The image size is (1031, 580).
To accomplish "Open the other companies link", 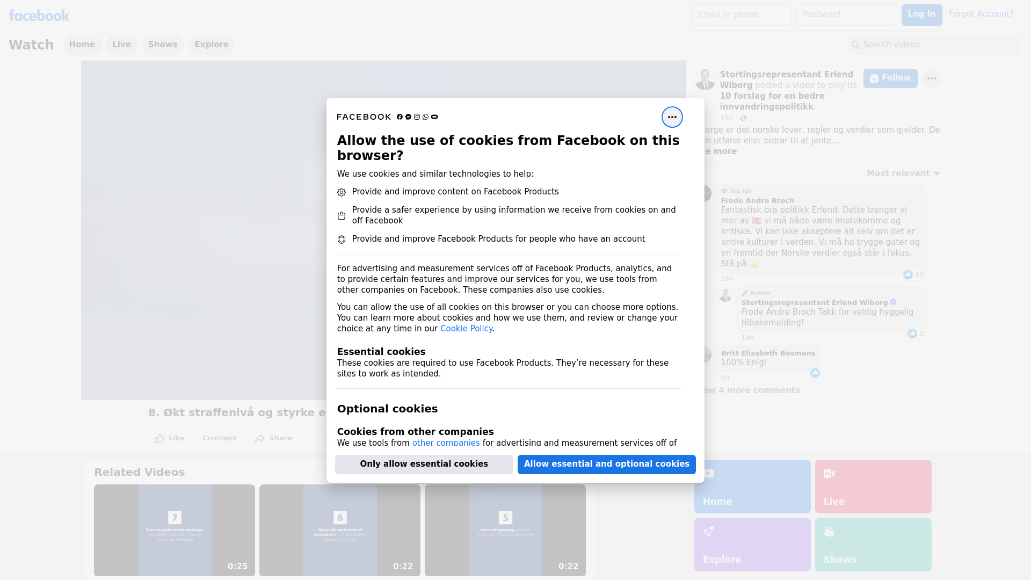I will (x=446, y=443).
